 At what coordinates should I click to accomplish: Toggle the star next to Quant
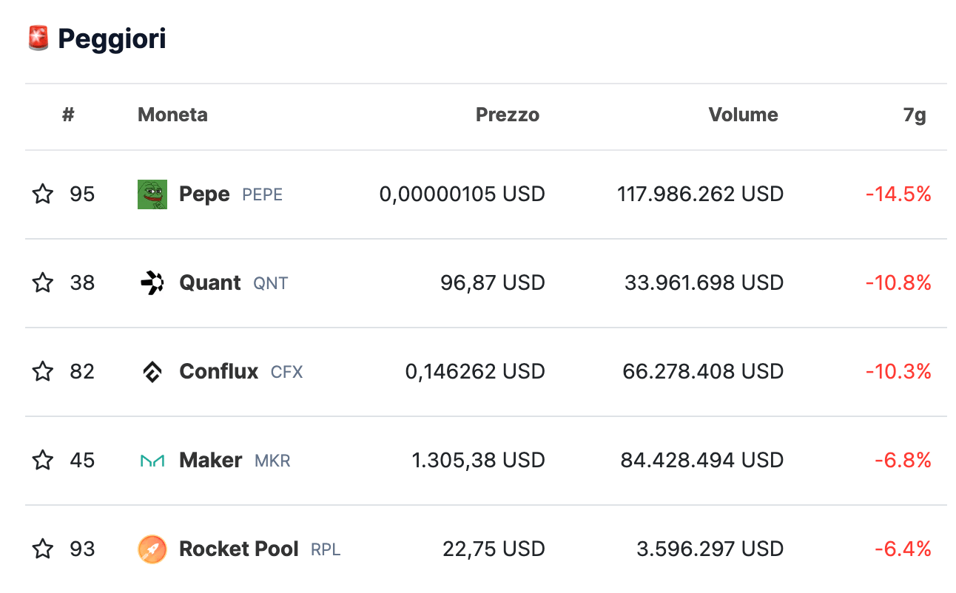[x=43, y=283]
